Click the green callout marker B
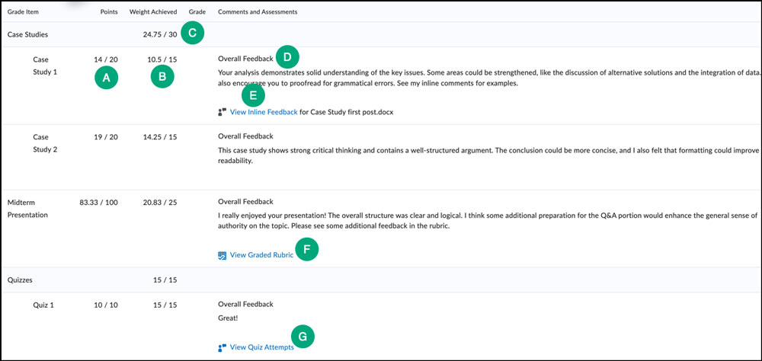The image size is (762, 361). point(162,76)
